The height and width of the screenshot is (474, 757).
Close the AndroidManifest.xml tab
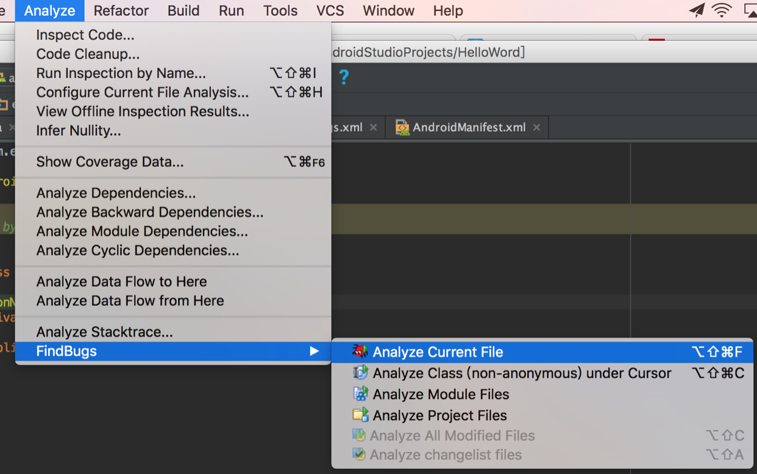536,127
